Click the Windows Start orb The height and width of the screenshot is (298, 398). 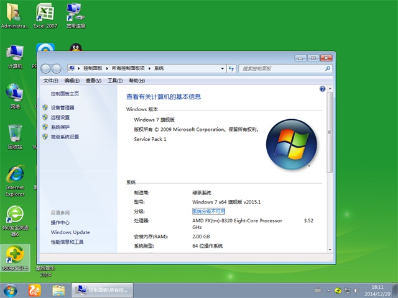point(11,290)
